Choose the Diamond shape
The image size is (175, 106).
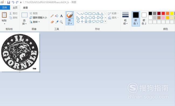82,18
